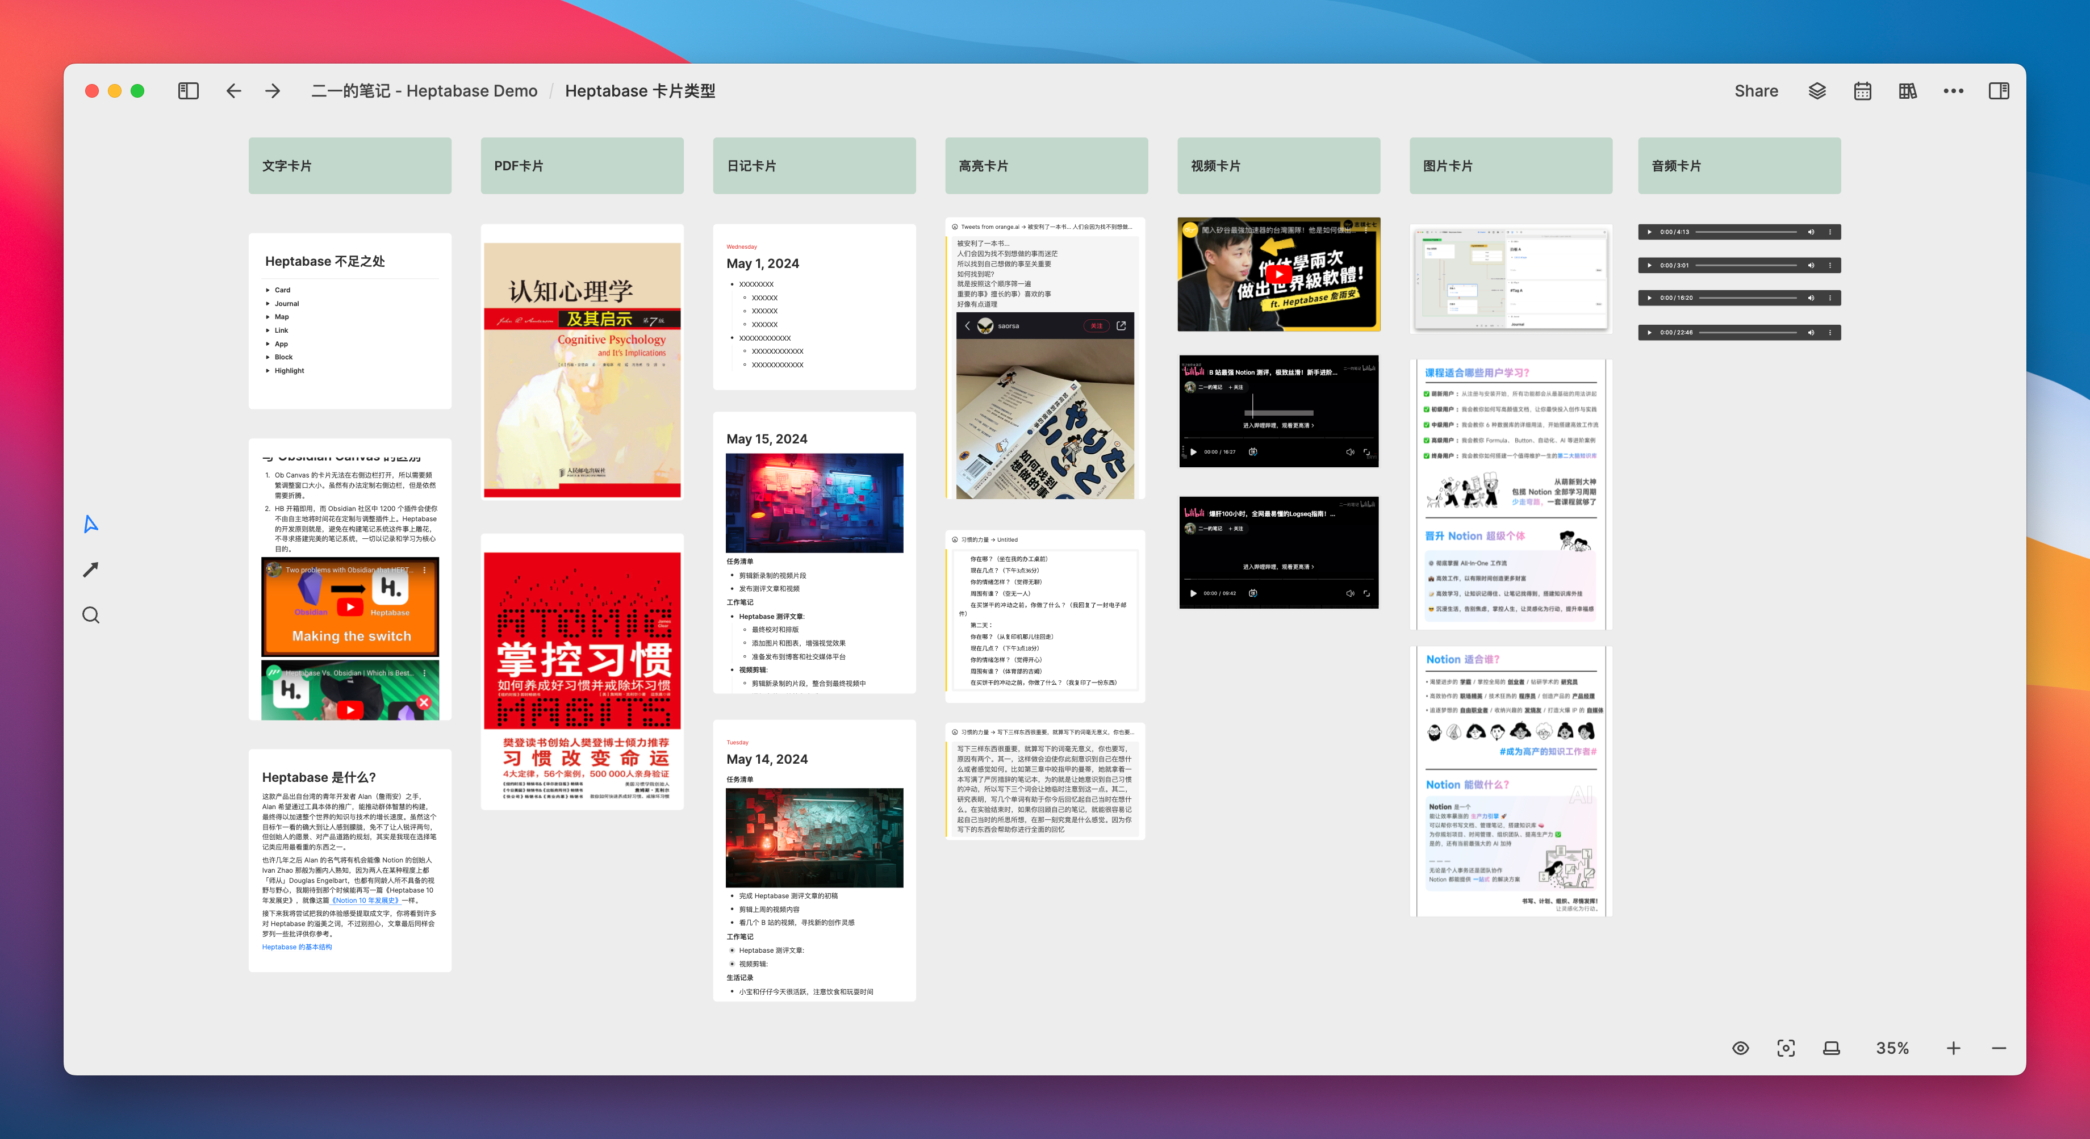Expand the Card toggle item
2090x1139 pixels.
tap(267, 290)
